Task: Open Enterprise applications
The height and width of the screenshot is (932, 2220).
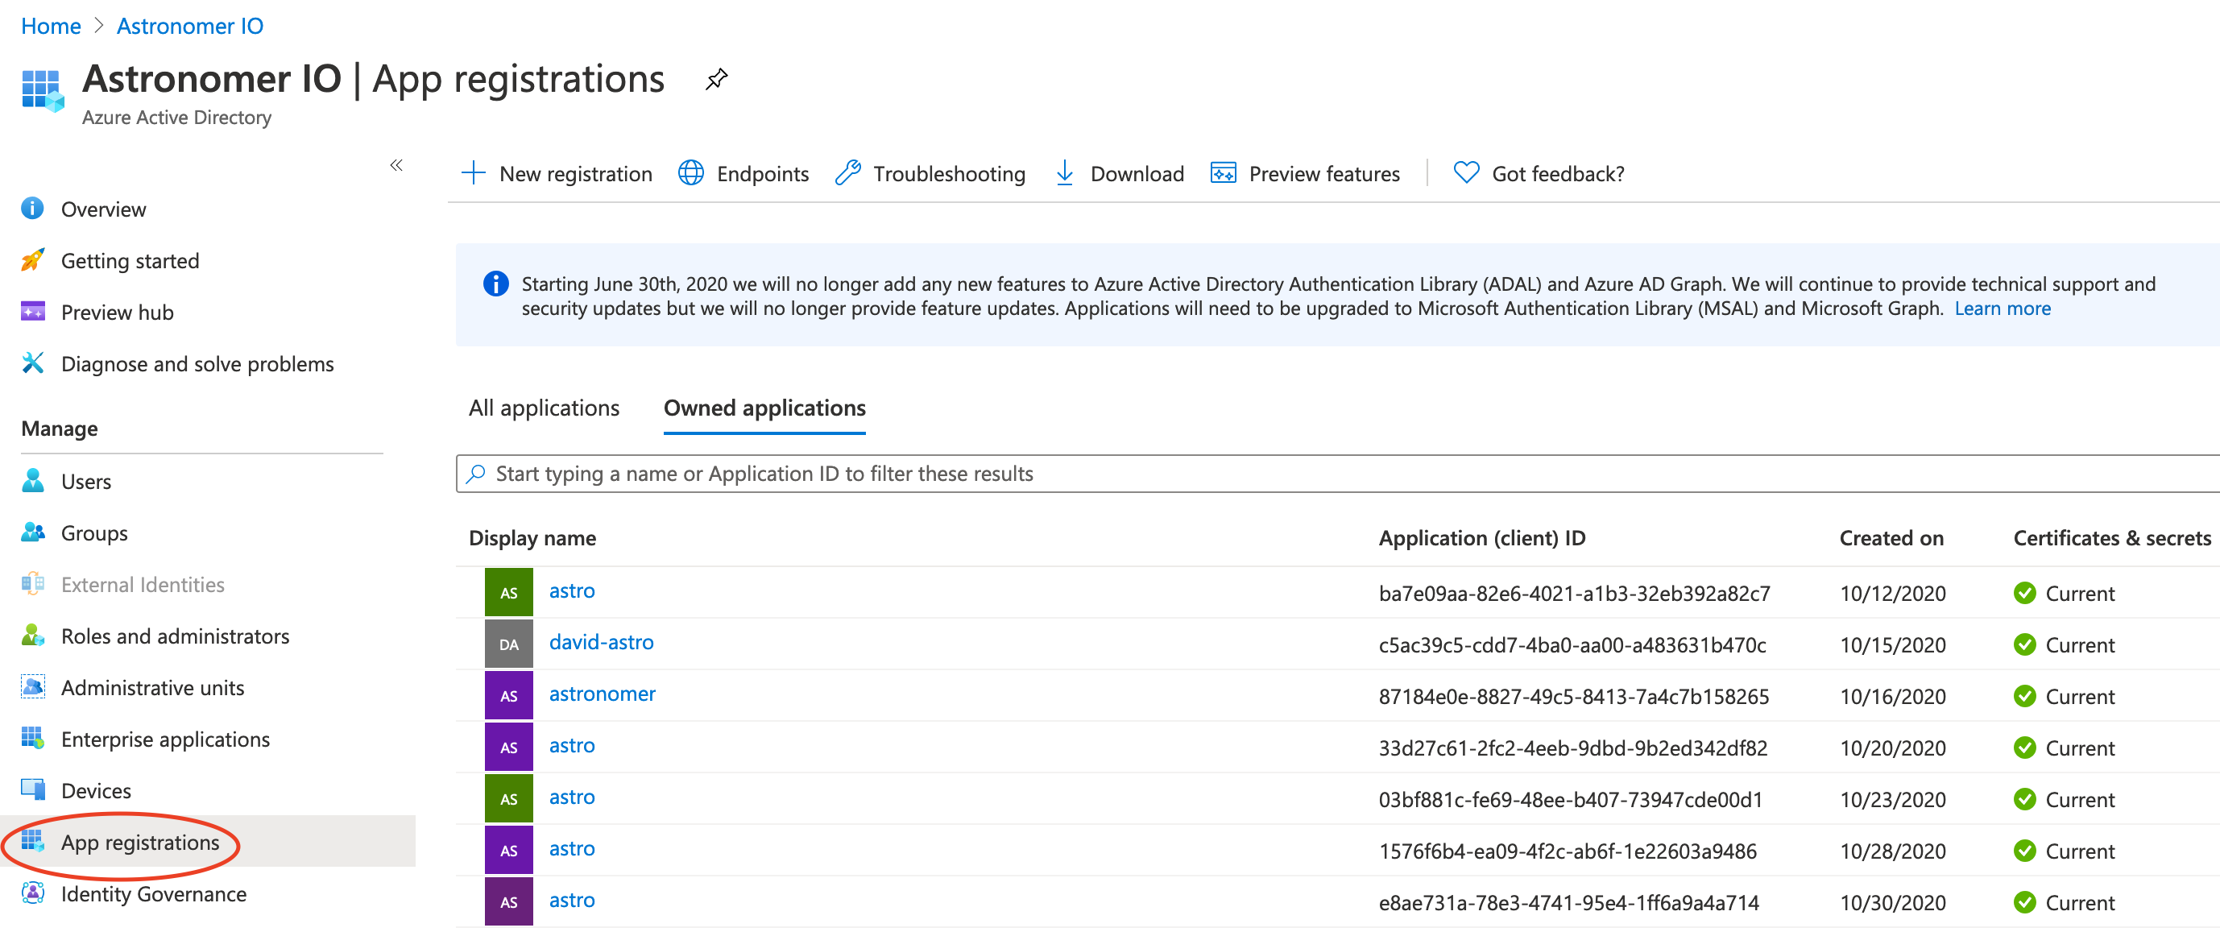Action: pyautogui.click(x=165, y=739)
